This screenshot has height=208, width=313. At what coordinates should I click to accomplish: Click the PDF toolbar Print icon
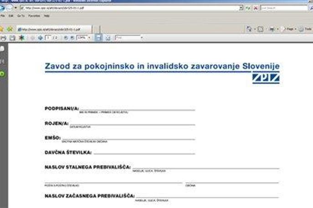pyautogui.click(x=3, y=38)
